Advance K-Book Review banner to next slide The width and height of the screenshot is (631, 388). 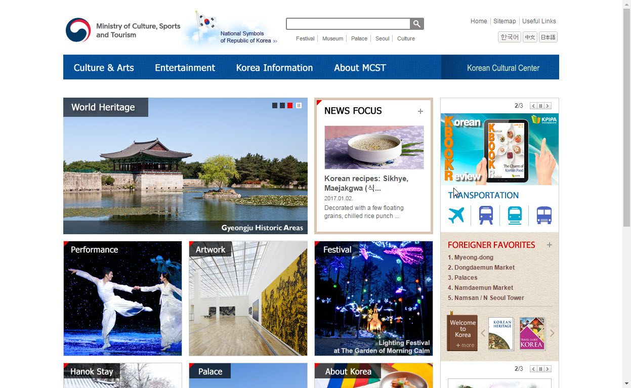coord(548,106)
